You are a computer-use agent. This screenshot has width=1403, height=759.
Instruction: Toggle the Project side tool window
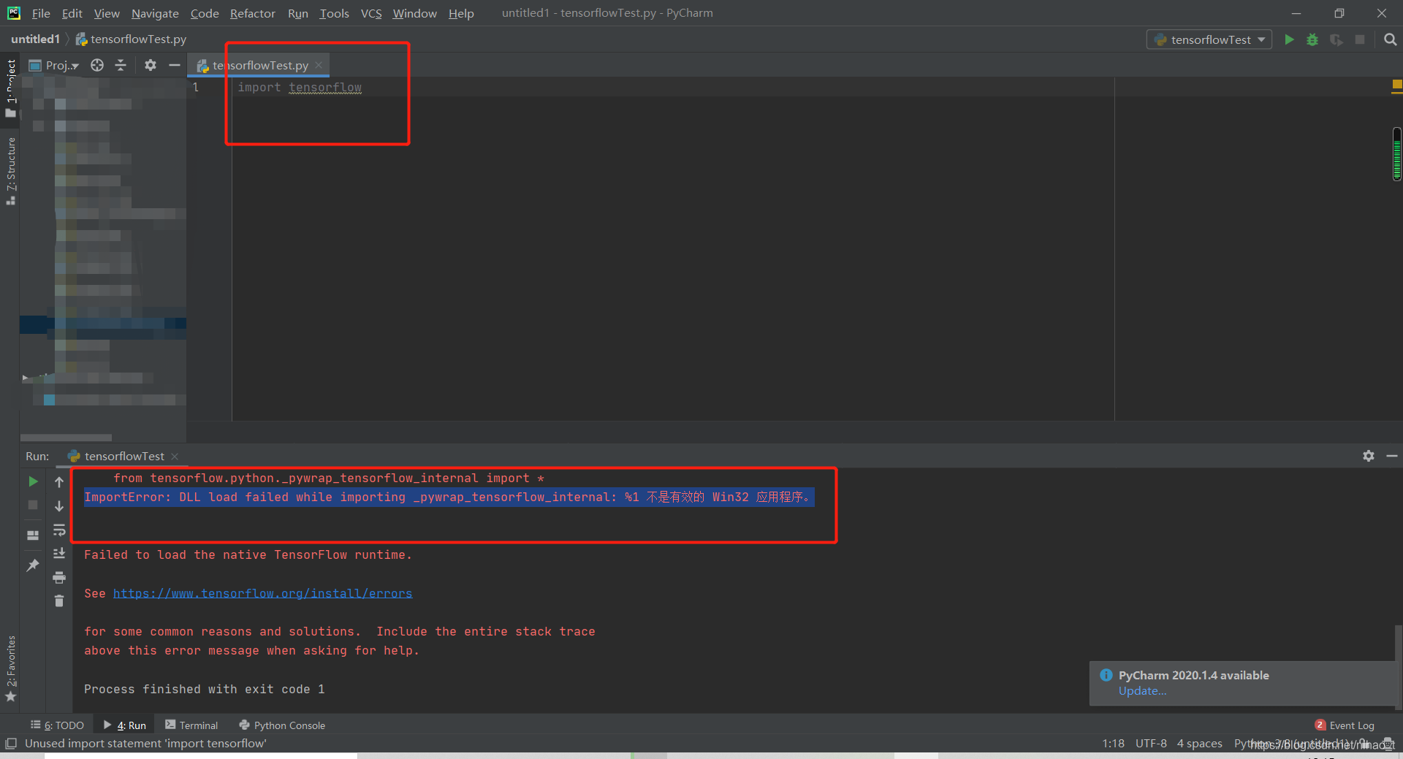pos(10,88)
